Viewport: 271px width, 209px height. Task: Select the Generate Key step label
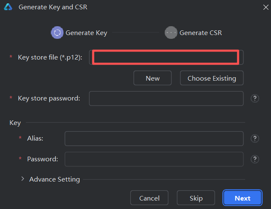pyautogui.click(x=86, y=33)
